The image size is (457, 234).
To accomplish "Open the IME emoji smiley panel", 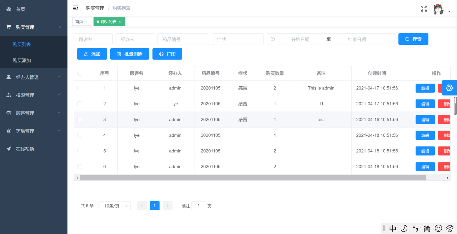I will (x=438, y=229).
